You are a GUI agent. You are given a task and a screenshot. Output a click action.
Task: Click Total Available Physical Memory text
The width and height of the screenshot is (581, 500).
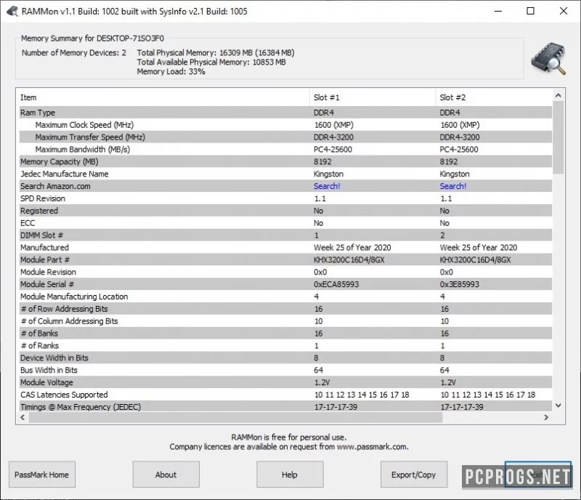(x=211, y=62)
